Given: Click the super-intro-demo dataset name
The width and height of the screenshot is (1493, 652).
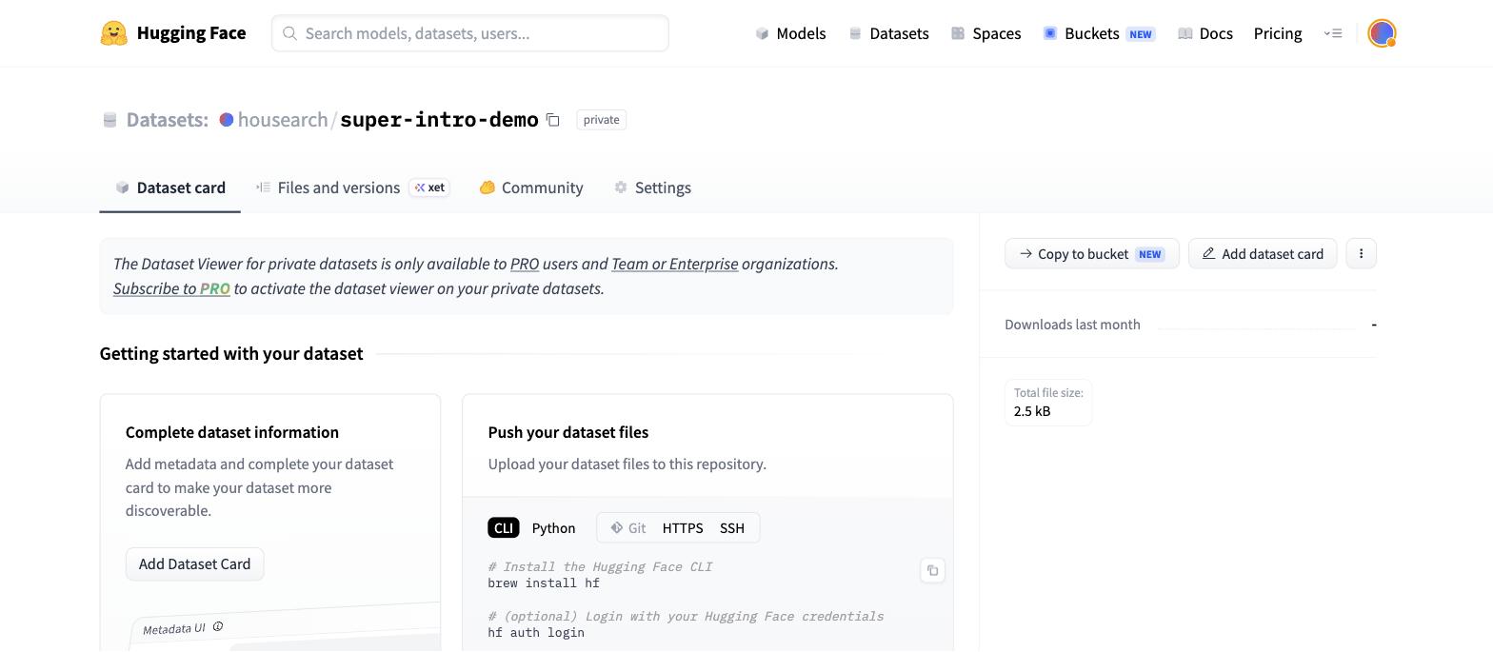Looking at the screenshot, I should [x=439, y=120].
